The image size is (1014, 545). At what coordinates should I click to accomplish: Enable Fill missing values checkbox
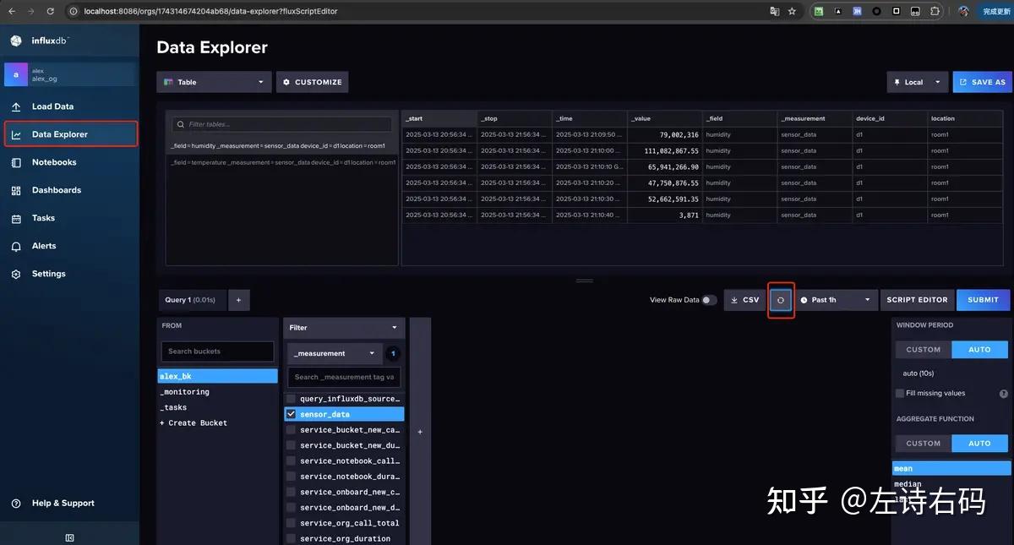(900, 393)
